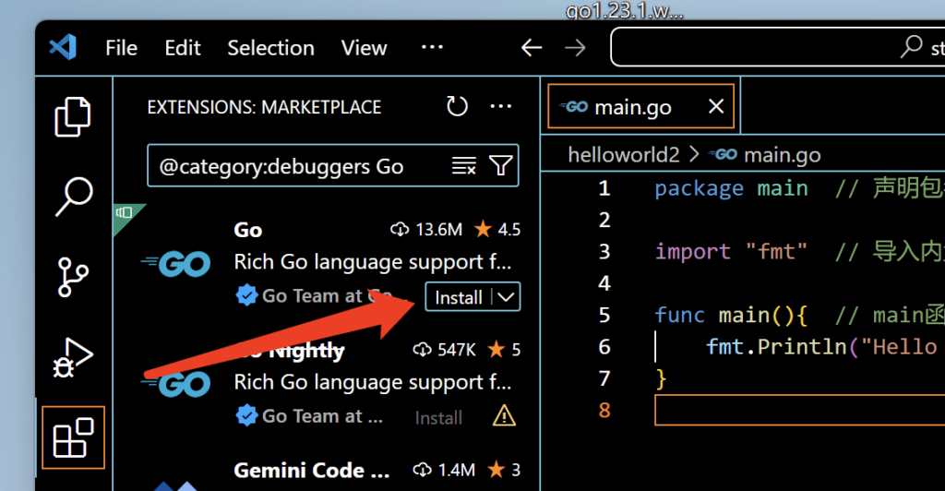Click the VS Code logo icon

[x=64, y=47]
